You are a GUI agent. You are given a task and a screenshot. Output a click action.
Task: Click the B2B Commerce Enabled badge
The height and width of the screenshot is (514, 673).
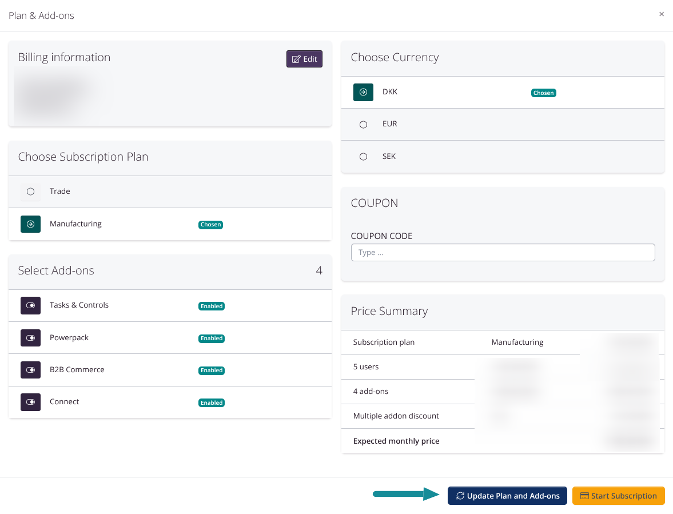pyautogui.click(x=211, y=370)
